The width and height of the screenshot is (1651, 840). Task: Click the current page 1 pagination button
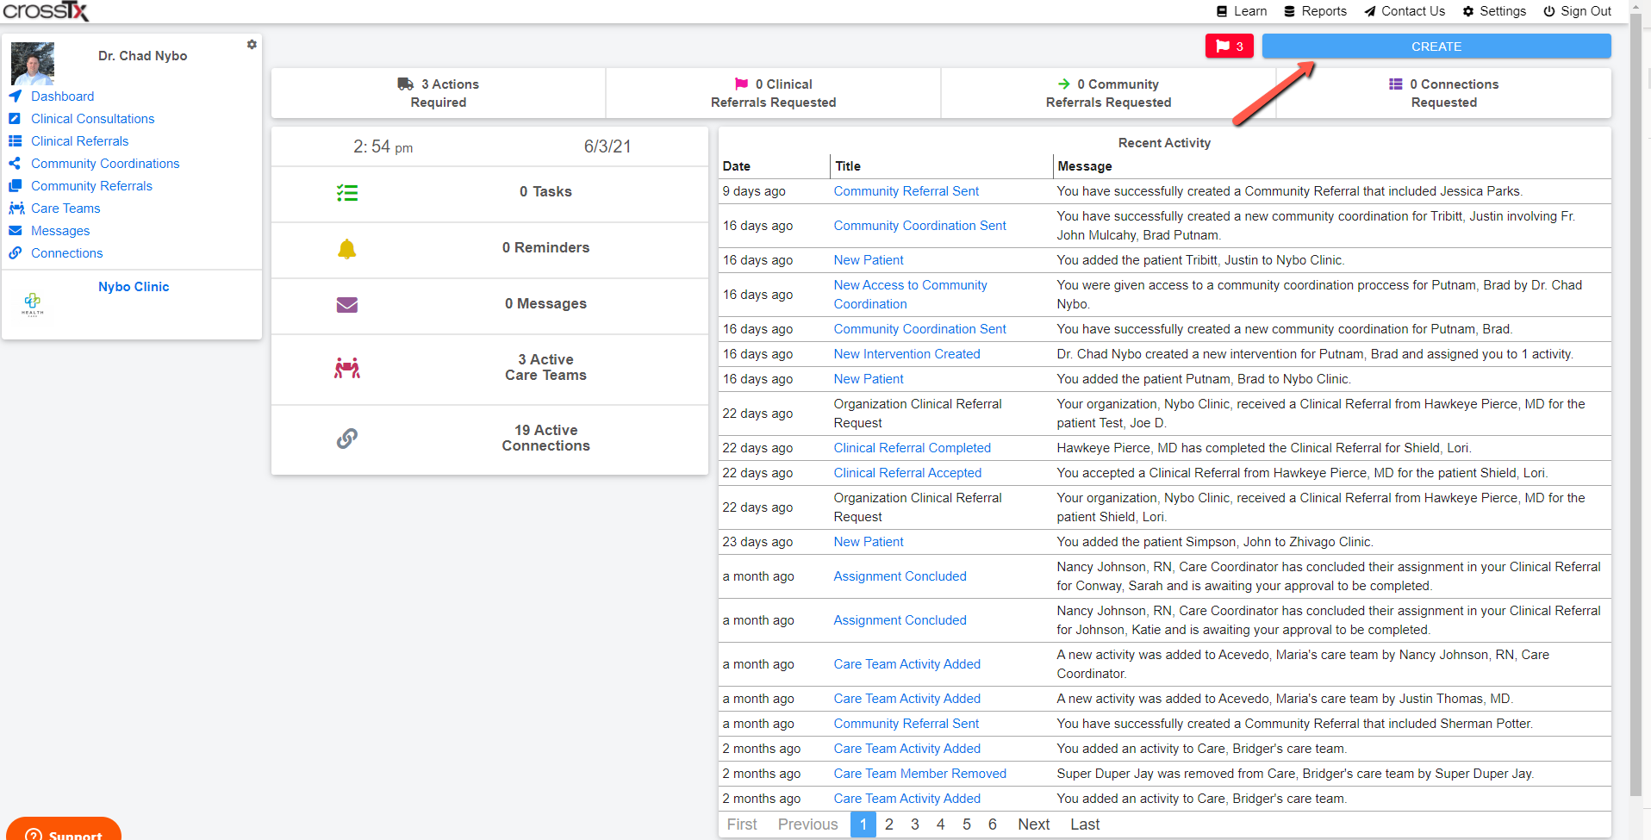coord(863,824)
